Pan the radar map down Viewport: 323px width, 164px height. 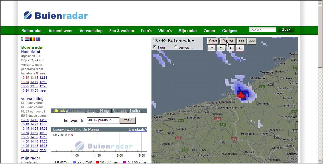pyautogui.click(x=221, y=48)
